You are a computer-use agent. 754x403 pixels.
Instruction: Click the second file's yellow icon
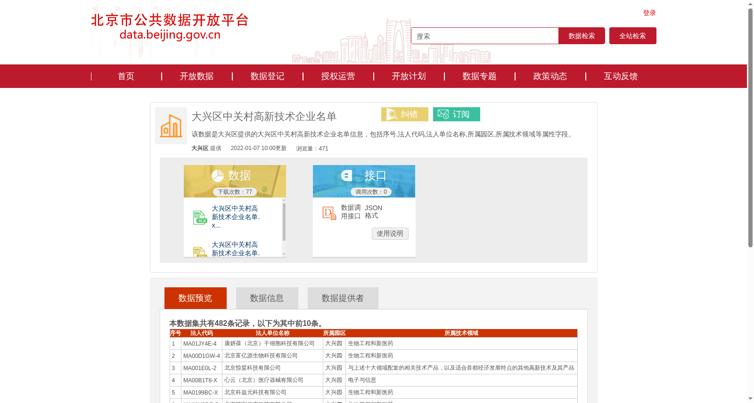coord(200,252)
